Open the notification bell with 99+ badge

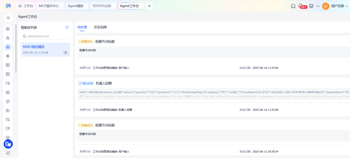tap(300, 6)
